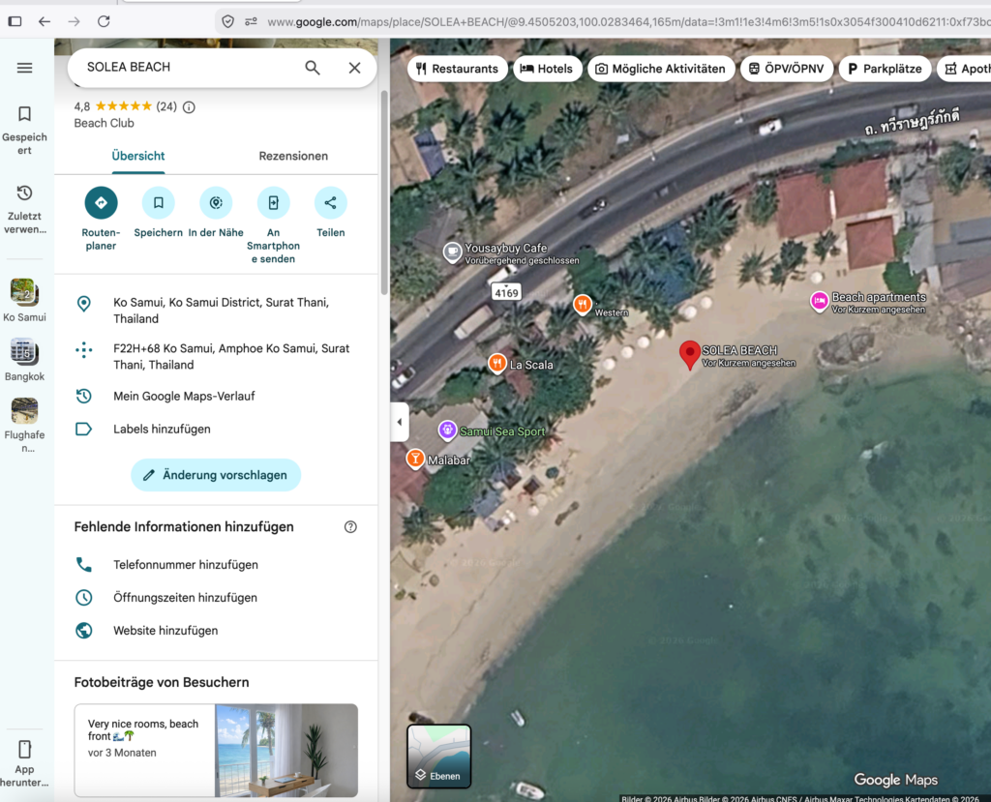Click Öffnungszeiten hinzufügen
Screen dimensions: 991x802
pos(216,598)
